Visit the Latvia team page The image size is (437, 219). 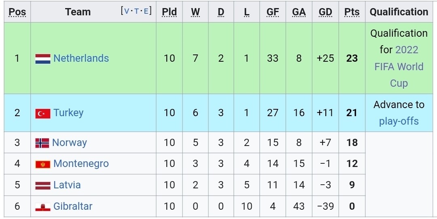coord(67,185)
